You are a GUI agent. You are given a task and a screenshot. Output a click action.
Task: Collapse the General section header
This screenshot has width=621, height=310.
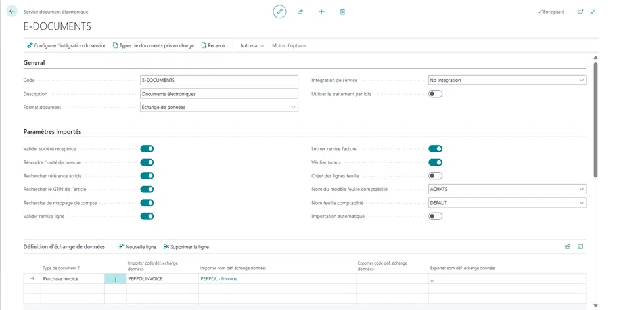point(34,62)
